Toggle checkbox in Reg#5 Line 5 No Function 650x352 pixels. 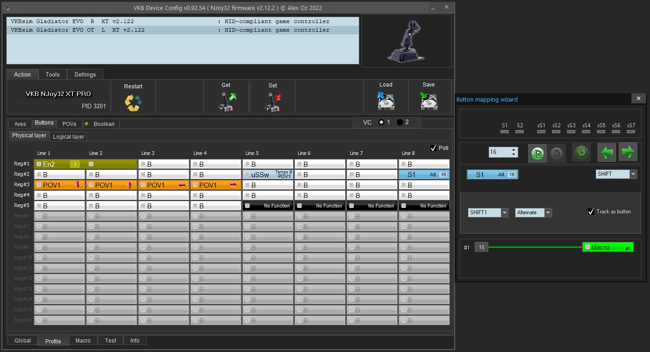(247, 206)
